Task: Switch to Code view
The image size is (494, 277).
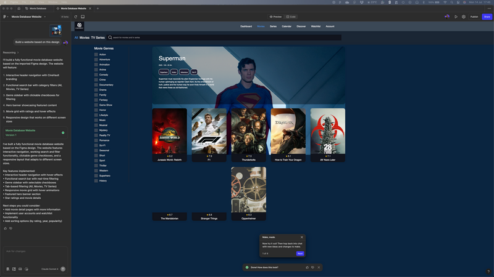Action: (x=291, y=17)
